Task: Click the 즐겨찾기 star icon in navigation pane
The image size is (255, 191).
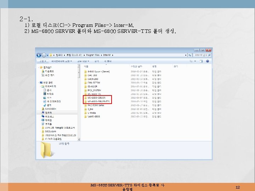Action: point(41,67)
